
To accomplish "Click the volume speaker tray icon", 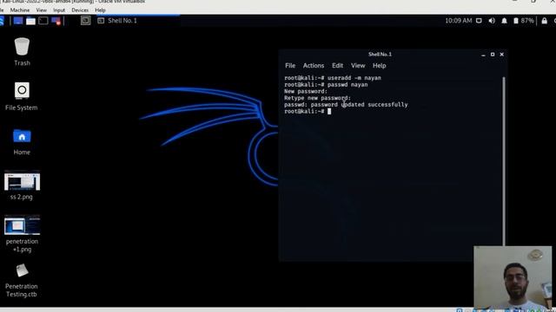I will 492,21.
